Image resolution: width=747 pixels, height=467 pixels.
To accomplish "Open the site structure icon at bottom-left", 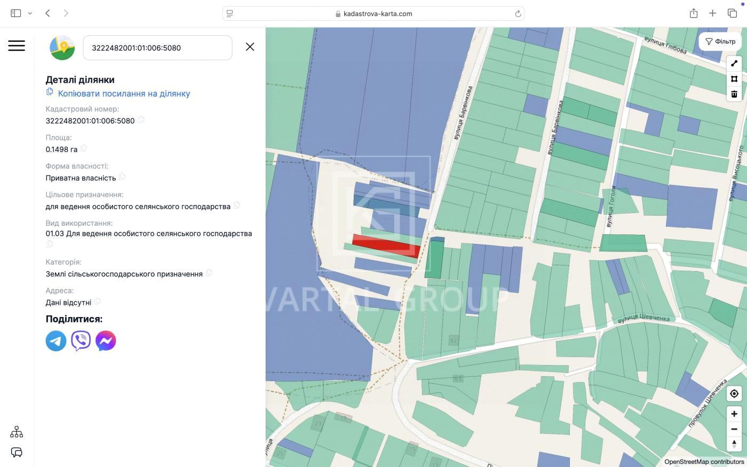I will (17, 432).
